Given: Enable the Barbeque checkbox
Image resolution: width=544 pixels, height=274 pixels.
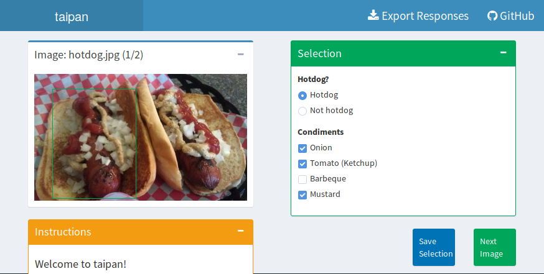Looking at the screenshot, I should click(302, 180).
